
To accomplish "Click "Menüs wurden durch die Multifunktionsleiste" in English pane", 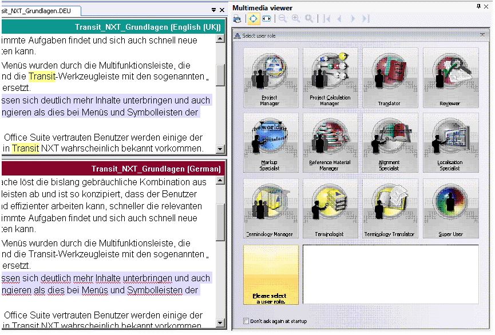I will [88, 65].
